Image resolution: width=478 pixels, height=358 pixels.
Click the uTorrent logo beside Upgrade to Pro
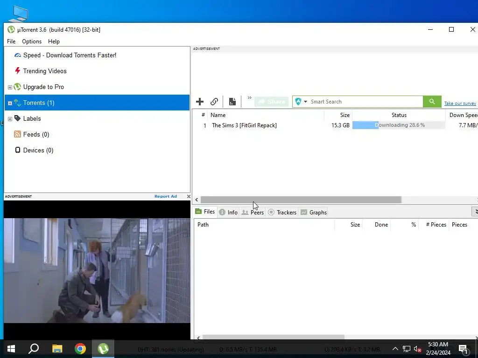tap(17, 87)
